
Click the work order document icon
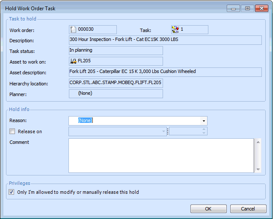click(x=73, y=29)
